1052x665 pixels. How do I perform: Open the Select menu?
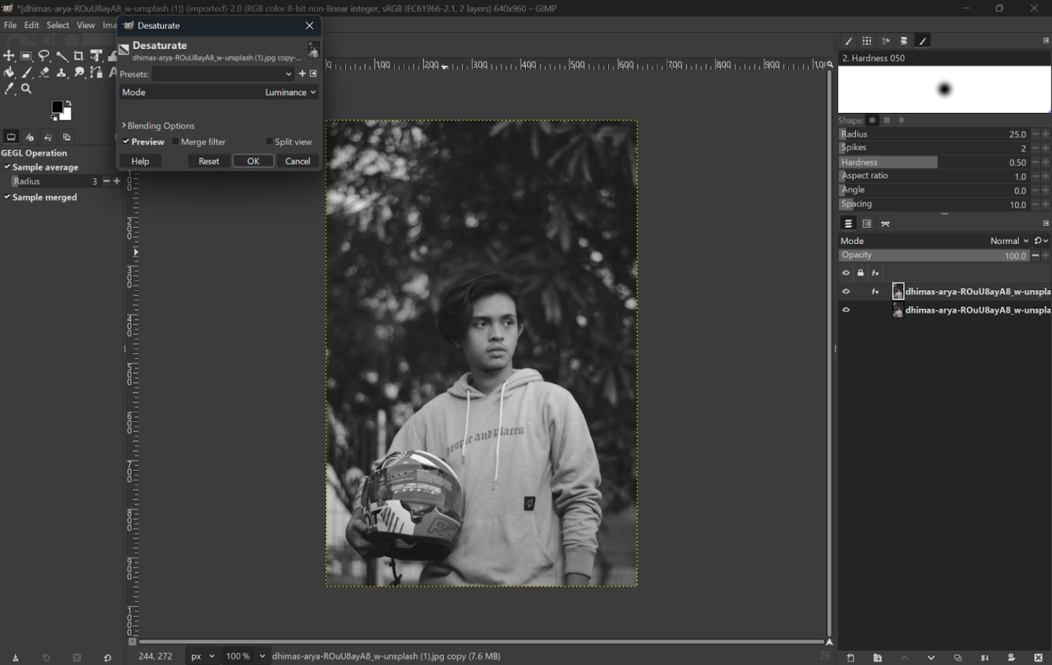pos(58,25)
